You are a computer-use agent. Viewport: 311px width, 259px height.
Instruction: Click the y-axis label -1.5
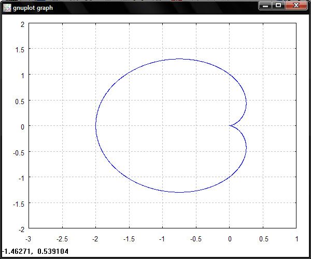[x=19, y=204]
